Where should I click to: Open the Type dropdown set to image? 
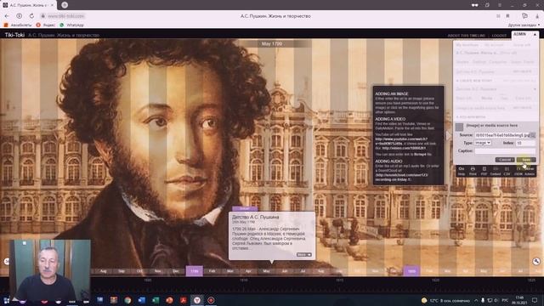tap(483, 143)
